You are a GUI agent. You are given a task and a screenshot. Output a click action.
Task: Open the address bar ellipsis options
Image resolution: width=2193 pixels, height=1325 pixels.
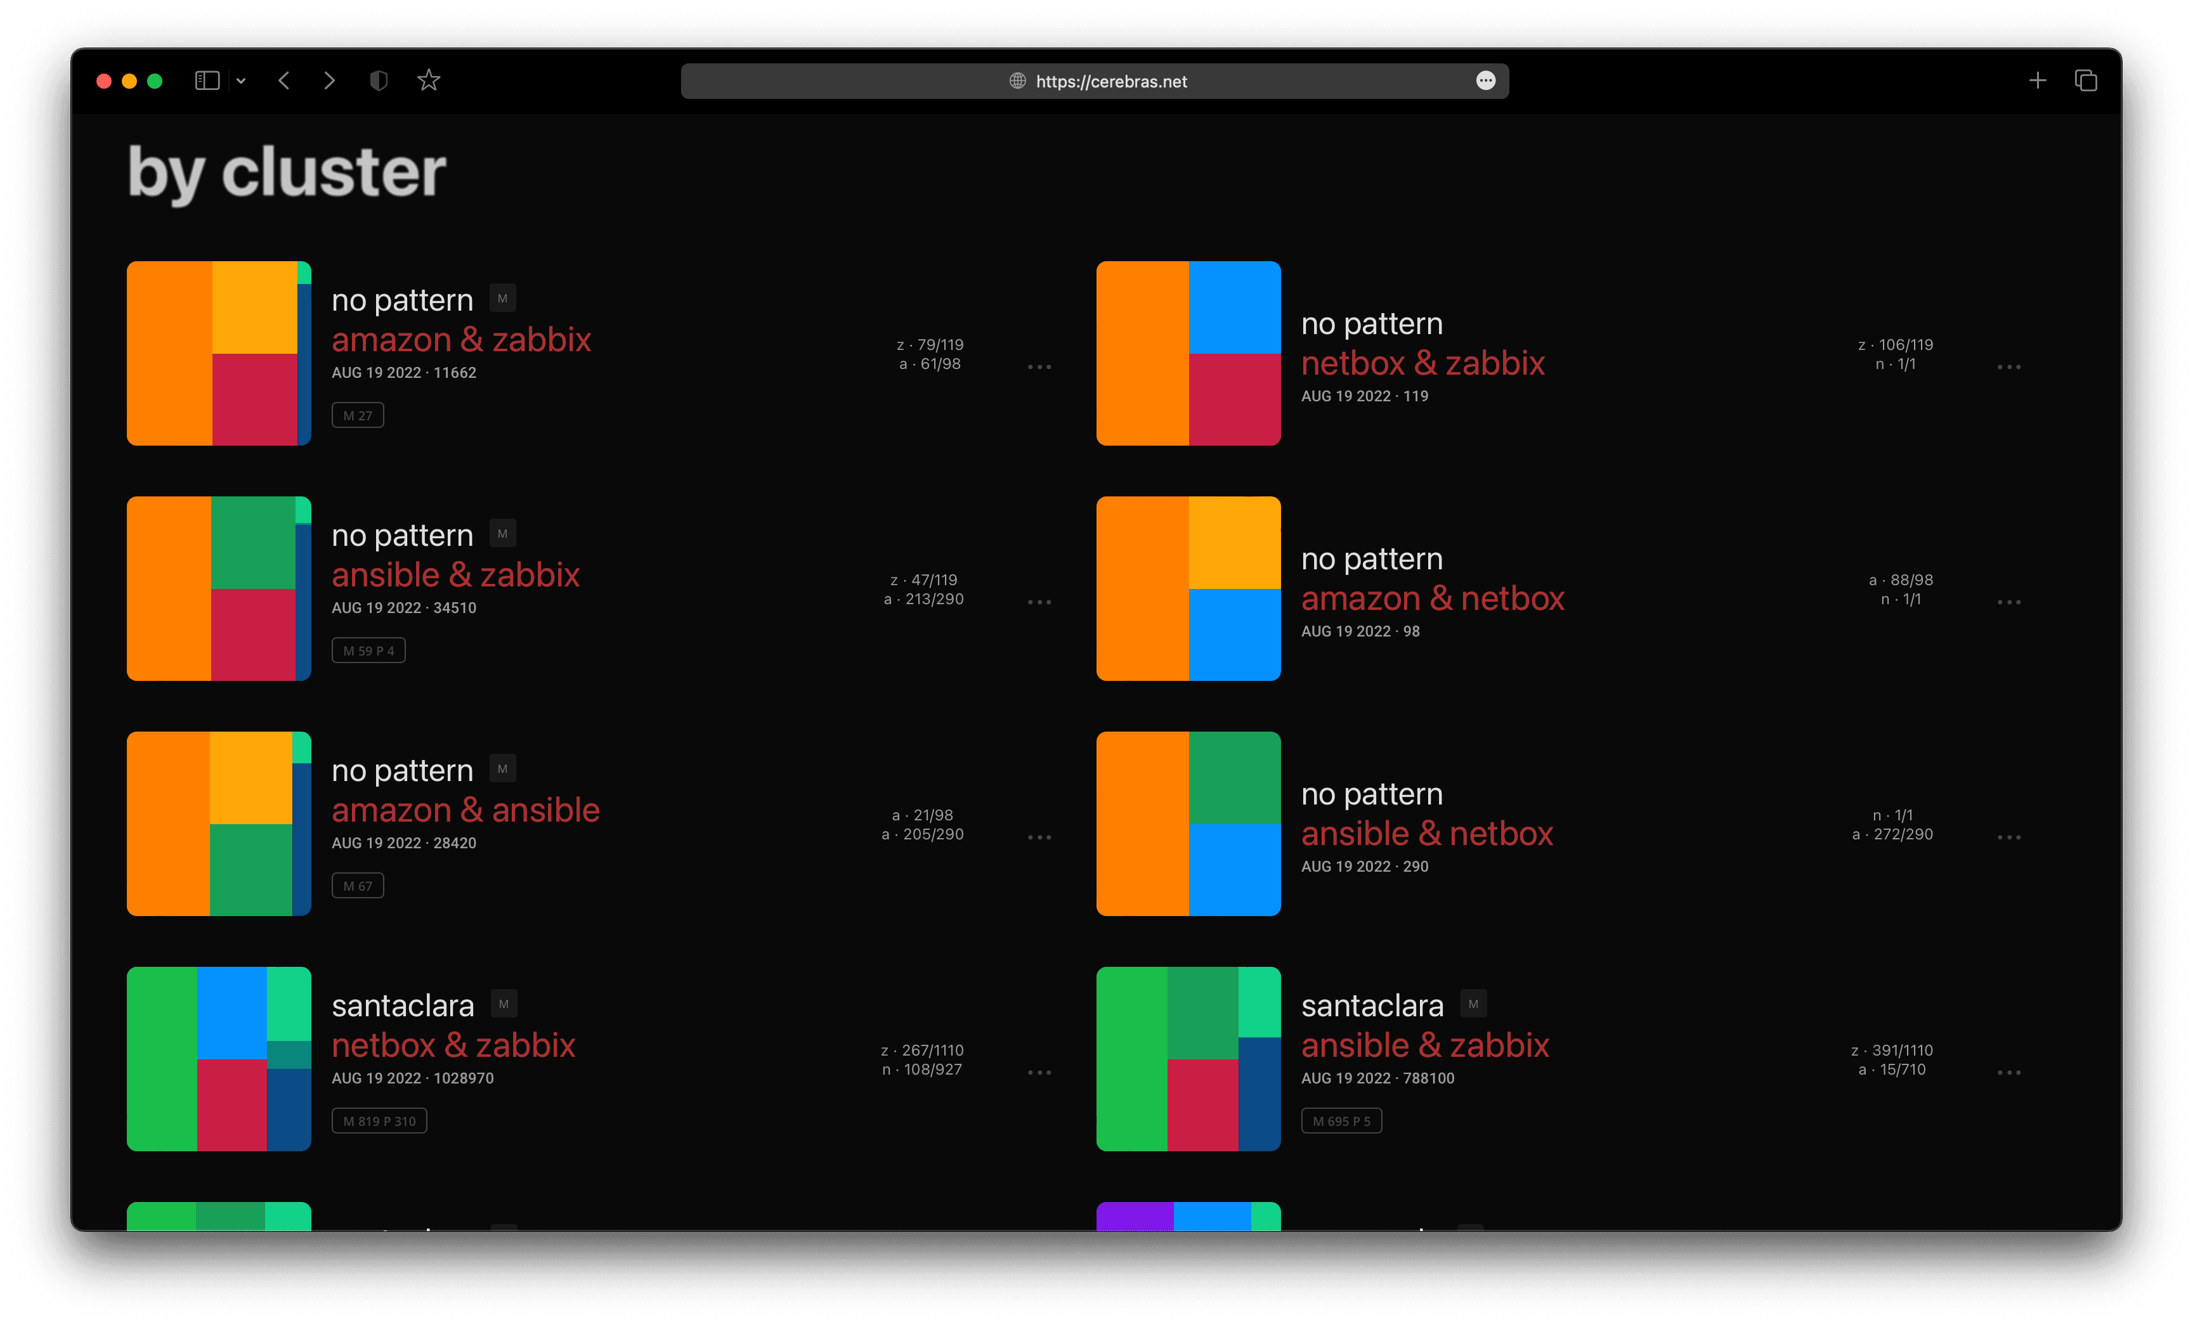[x=1485, y=81]
